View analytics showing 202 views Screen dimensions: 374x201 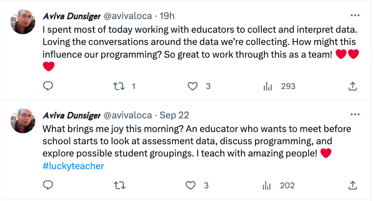pyautogui.click(x=268, y=185)
